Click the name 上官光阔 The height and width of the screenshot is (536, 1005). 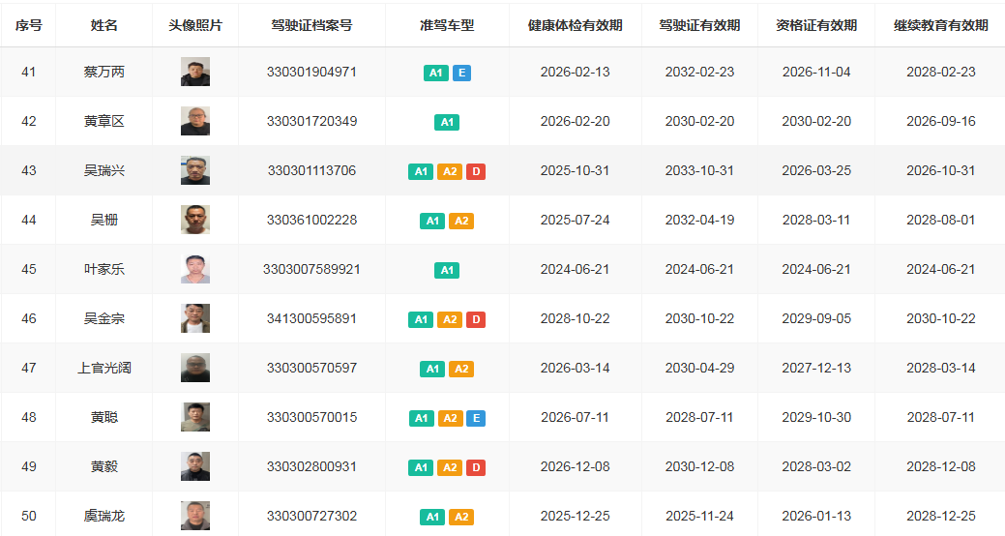point(103,369)
